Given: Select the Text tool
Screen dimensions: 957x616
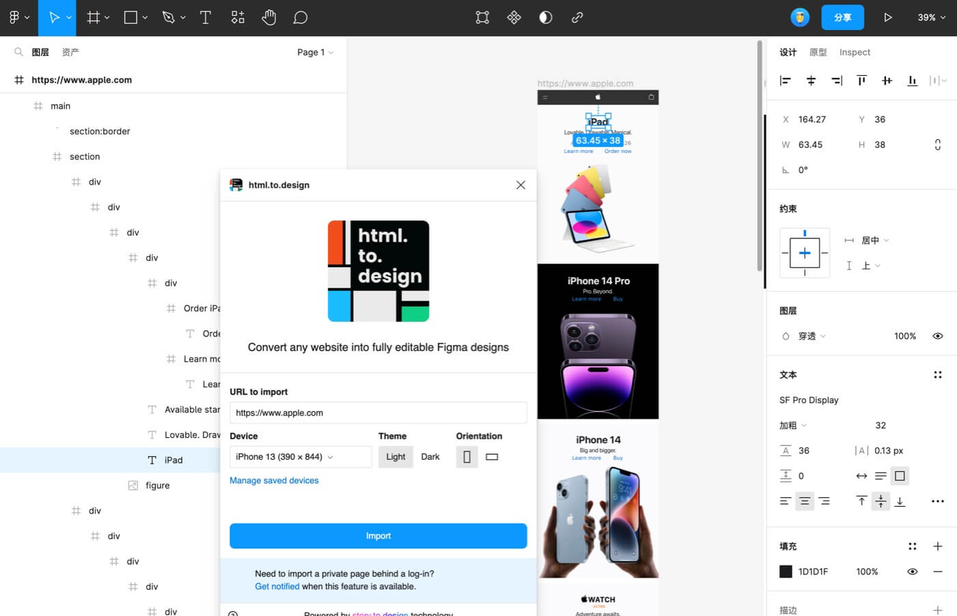Looking at the screenshot, I should pos(205,18).
